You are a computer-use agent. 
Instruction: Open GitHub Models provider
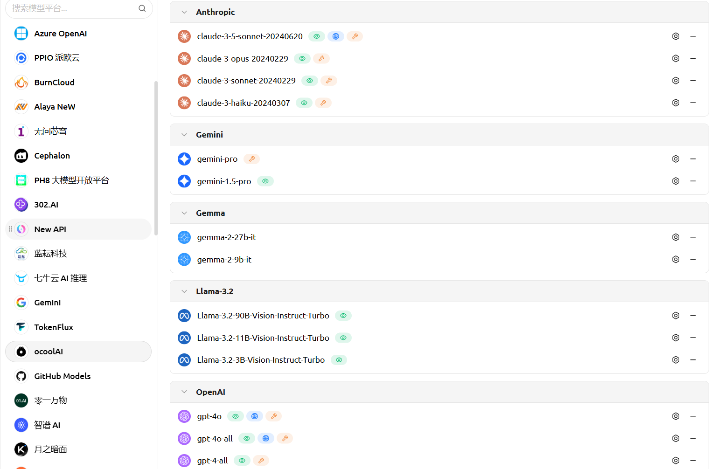pos(78,376)
